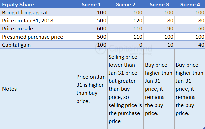The image size is (205, 129).
Task: Click the Scene 1 Jan 31 price 500
Action: [x=91, y=20]
